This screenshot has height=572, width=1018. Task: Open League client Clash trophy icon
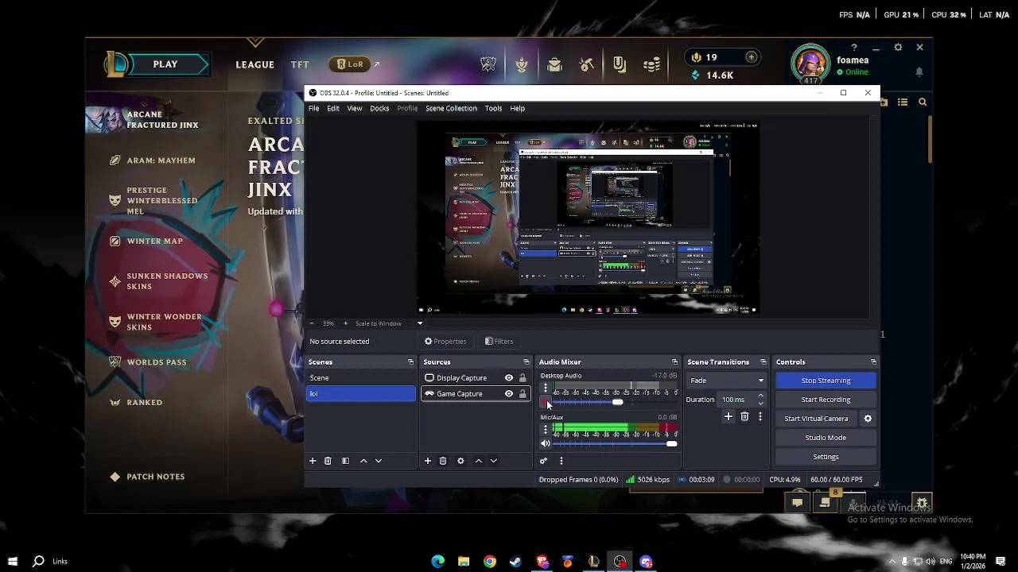pyautogui.click(x=488, y=64)
